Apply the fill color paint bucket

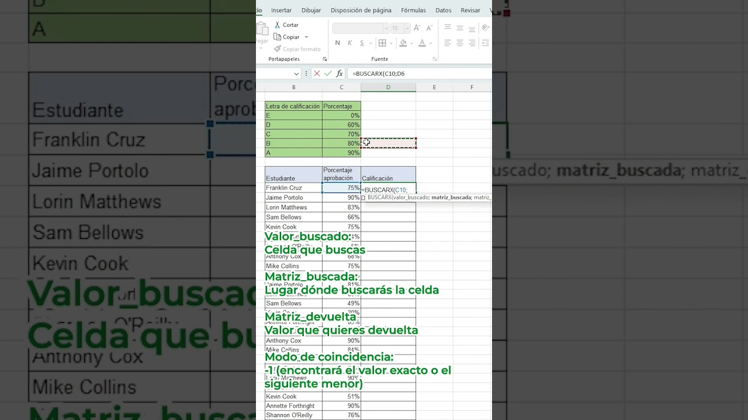(403, 43)
